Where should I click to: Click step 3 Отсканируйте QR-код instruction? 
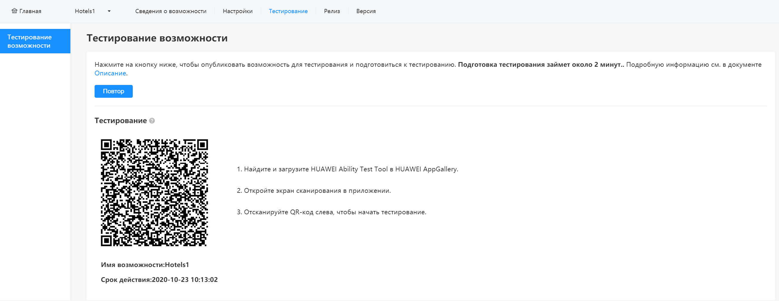coord(331,212)
